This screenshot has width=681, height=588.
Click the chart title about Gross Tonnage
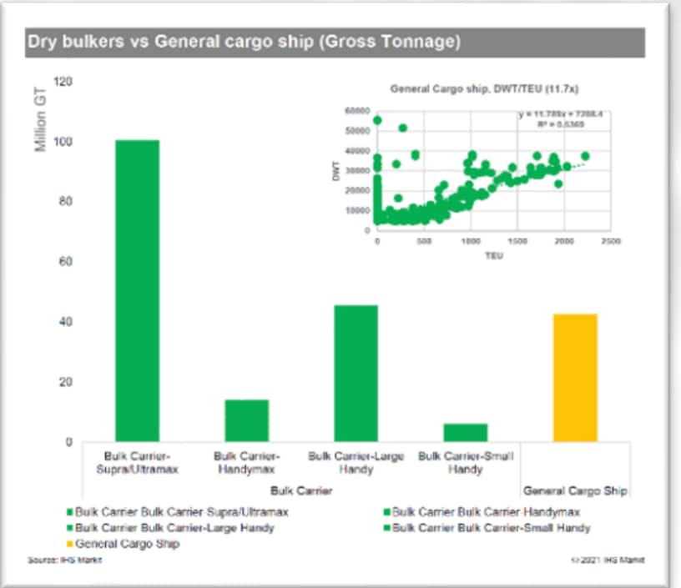tap(243, 43)
